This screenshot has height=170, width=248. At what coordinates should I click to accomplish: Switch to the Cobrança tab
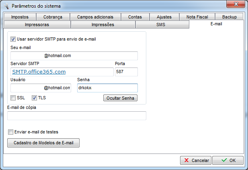point(53,17)
